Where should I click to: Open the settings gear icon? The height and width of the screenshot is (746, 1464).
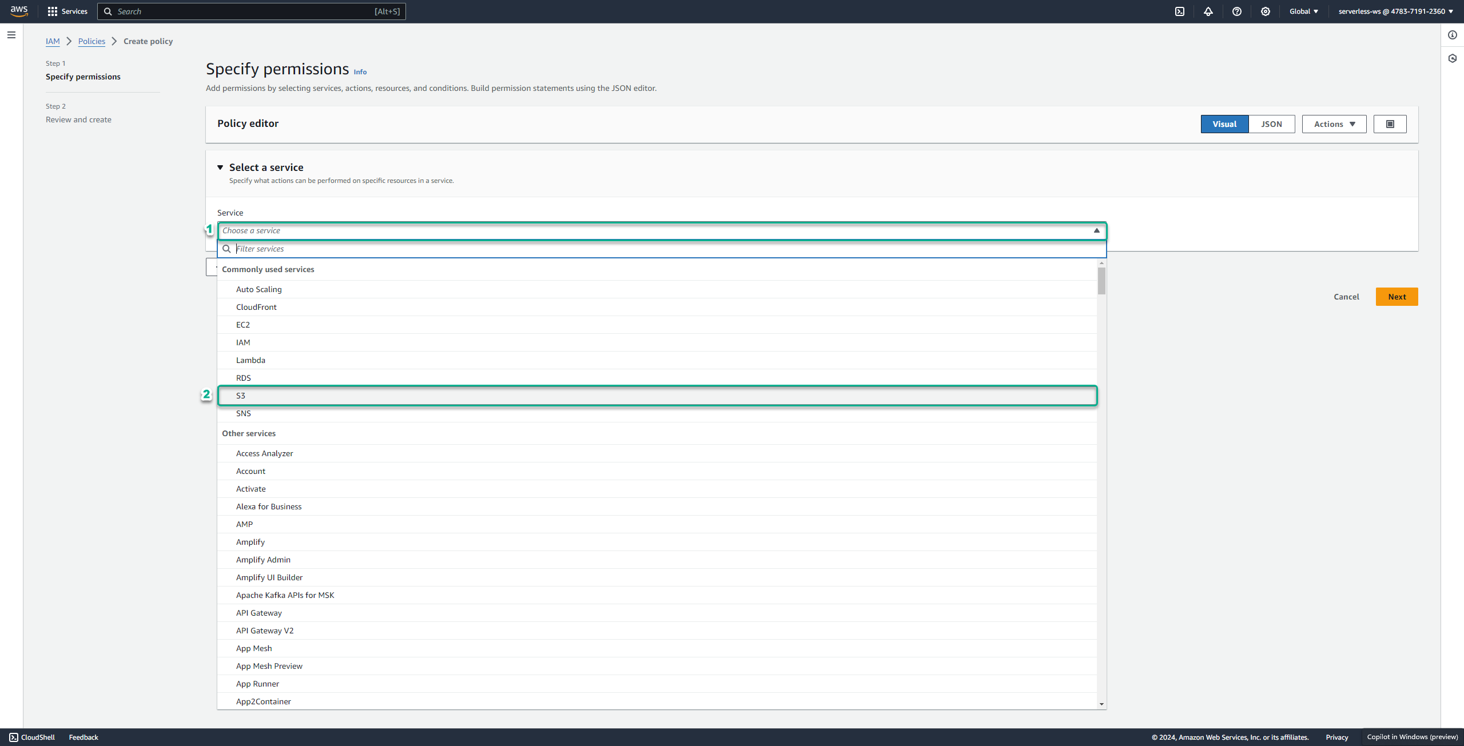[x=1266, y=11]
